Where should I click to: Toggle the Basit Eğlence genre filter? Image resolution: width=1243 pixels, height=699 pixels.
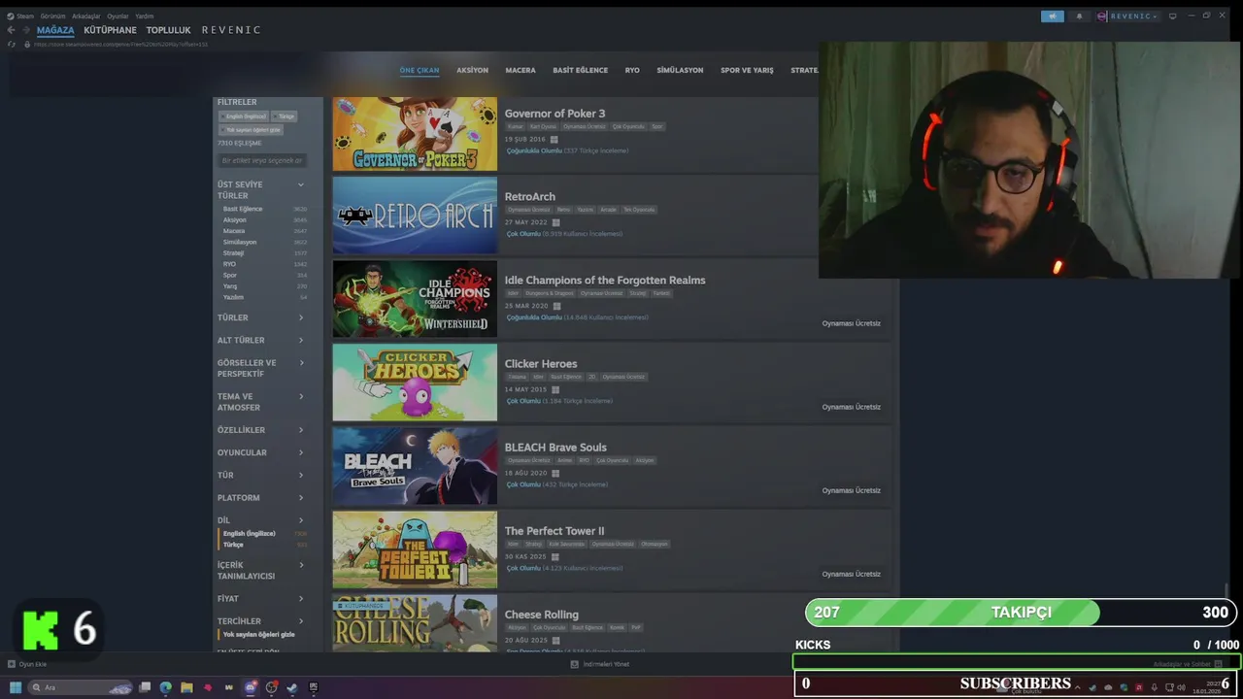243,209
